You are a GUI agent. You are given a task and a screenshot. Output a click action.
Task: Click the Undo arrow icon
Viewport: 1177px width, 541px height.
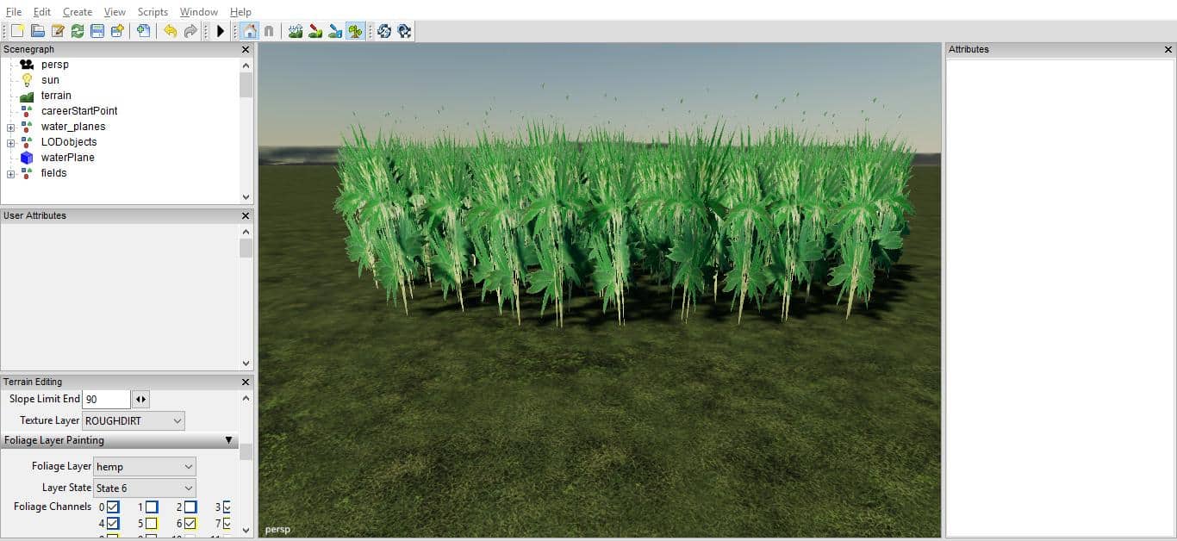[x=170, y=31]
